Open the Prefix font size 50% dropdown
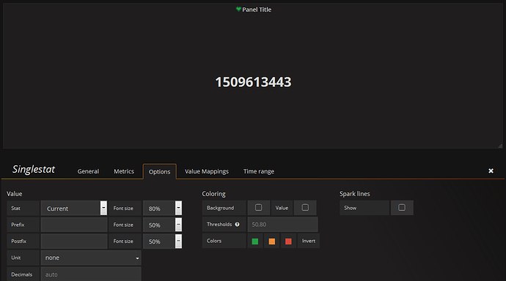This screenshot has height=281, width=506. [162, 225]
